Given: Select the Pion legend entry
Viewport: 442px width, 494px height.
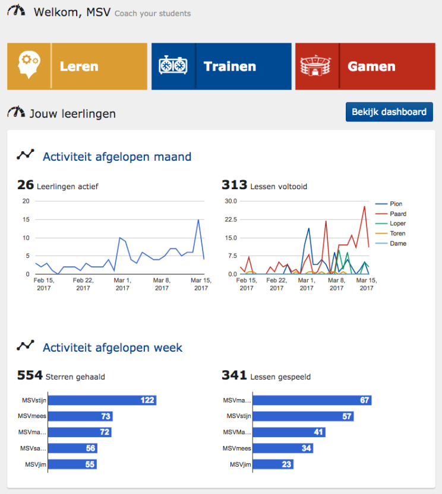Looking at the screenshot, I should (389, 204).
